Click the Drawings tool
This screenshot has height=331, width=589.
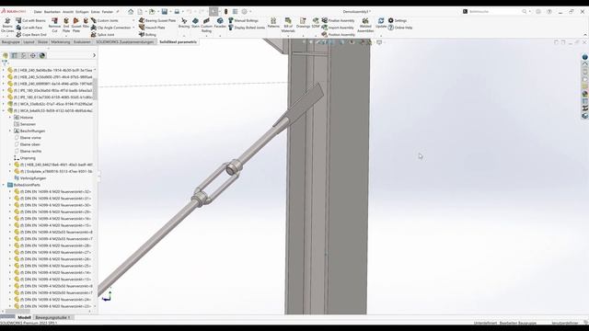(303, 23)
